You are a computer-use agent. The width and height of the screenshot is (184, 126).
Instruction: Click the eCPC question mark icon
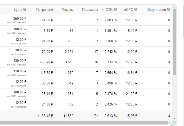[x=135, y=9]
